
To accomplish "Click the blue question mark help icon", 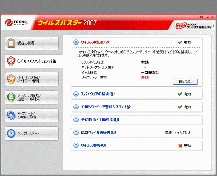I will coord(11,134).
